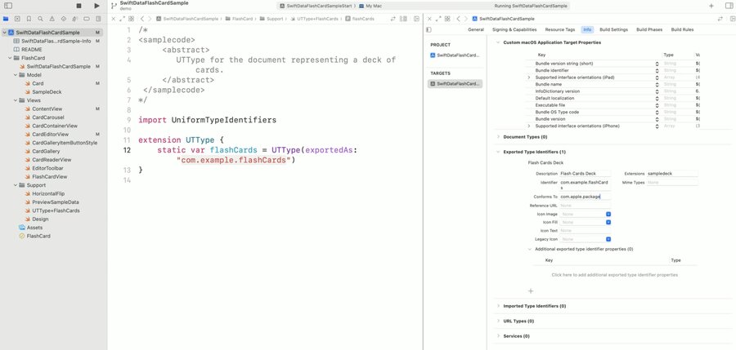Open related items grid in right editor
736x350 pixels.
tap(447, 19)
